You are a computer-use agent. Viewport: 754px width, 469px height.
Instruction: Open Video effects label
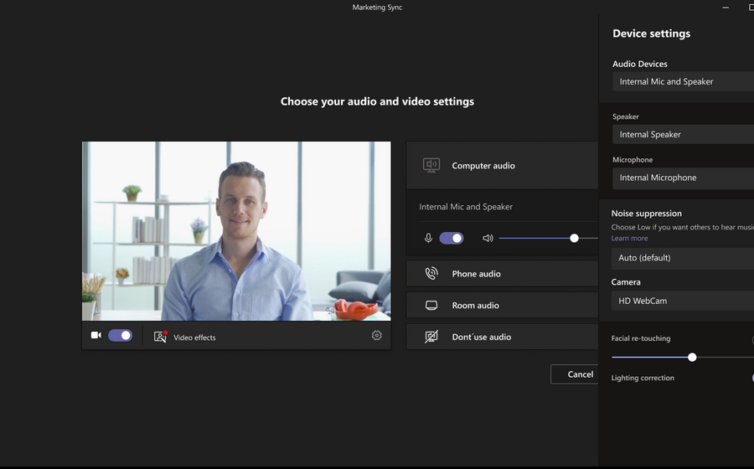194,338
